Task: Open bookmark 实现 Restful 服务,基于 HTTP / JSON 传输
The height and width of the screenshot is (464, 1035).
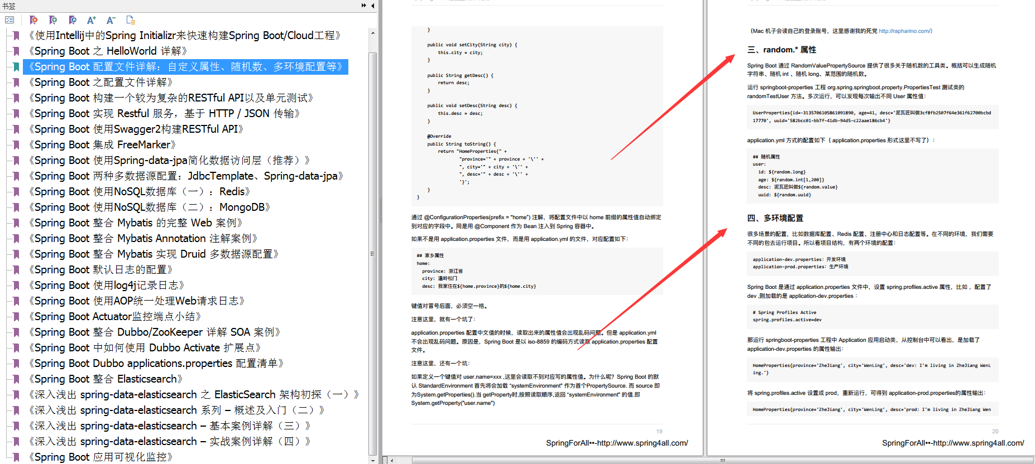Action: (164, 114)
